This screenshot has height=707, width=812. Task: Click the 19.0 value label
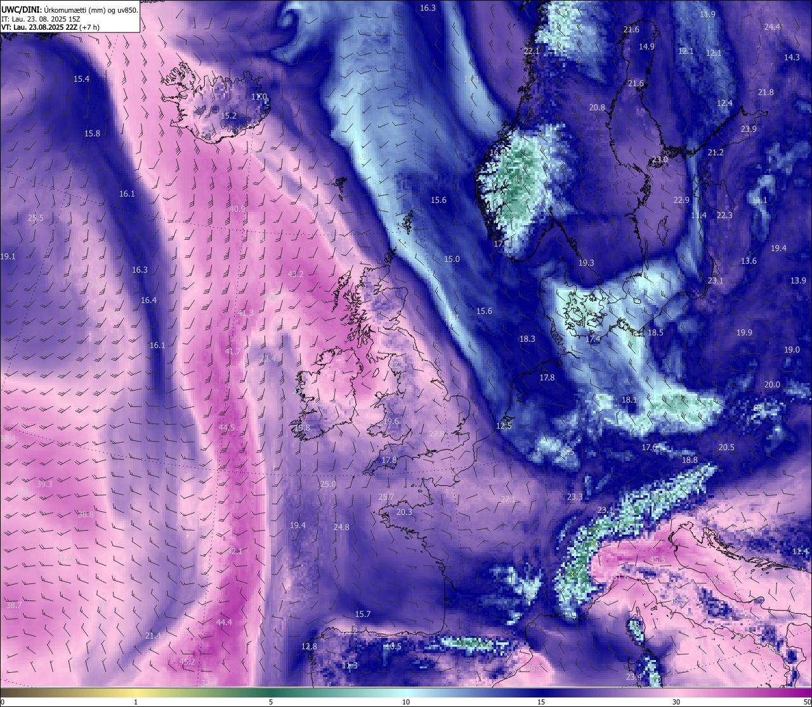coord(792,350)
